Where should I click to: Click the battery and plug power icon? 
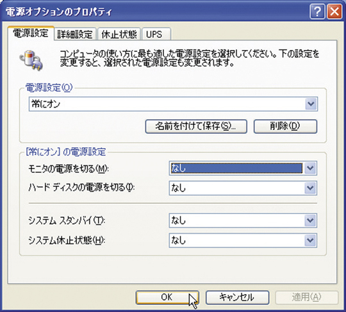tap(31, 60)
